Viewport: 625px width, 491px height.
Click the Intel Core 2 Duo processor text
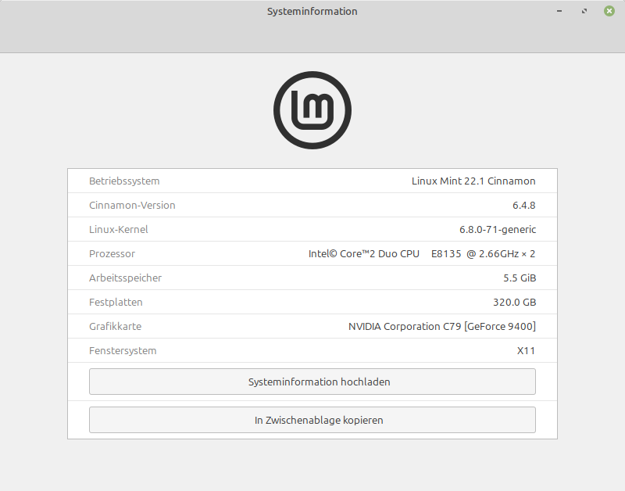click(422, 254)
